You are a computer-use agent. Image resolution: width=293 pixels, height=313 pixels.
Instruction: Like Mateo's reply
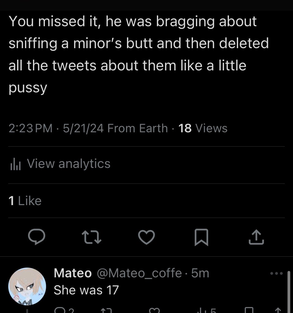pyautogui.click(x=154, y=310)
